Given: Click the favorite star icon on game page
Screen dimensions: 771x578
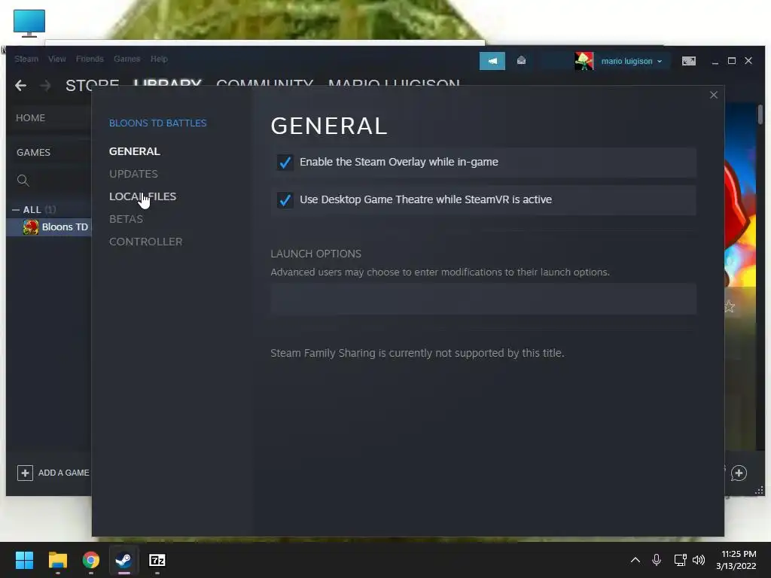Looking at the screenshot, I should 729,307.
